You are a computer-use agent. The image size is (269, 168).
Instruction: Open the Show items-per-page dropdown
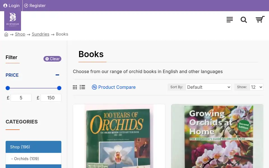click(256, 87)
